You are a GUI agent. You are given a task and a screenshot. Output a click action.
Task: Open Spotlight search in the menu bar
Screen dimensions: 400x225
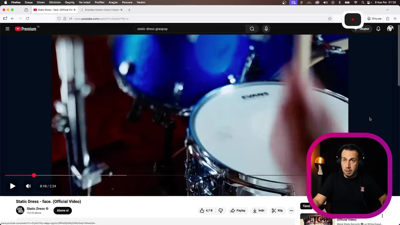[363, 2]
